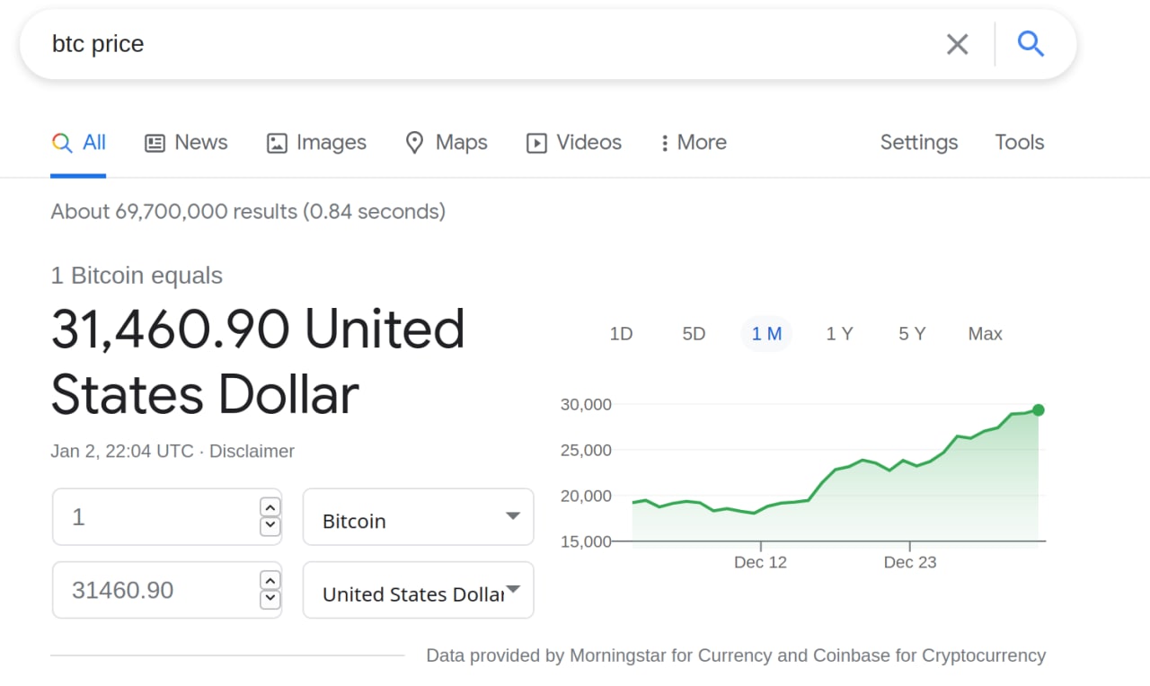Expand the More options menu

point(693,143)
